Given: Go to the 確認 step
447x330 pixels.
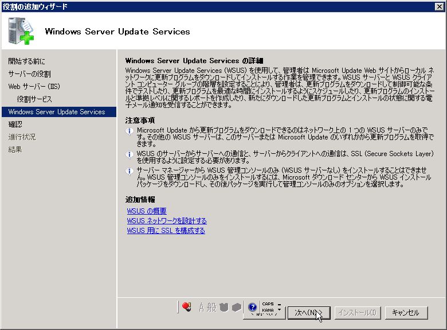Looking at the screenshot, I should [15, 125].
